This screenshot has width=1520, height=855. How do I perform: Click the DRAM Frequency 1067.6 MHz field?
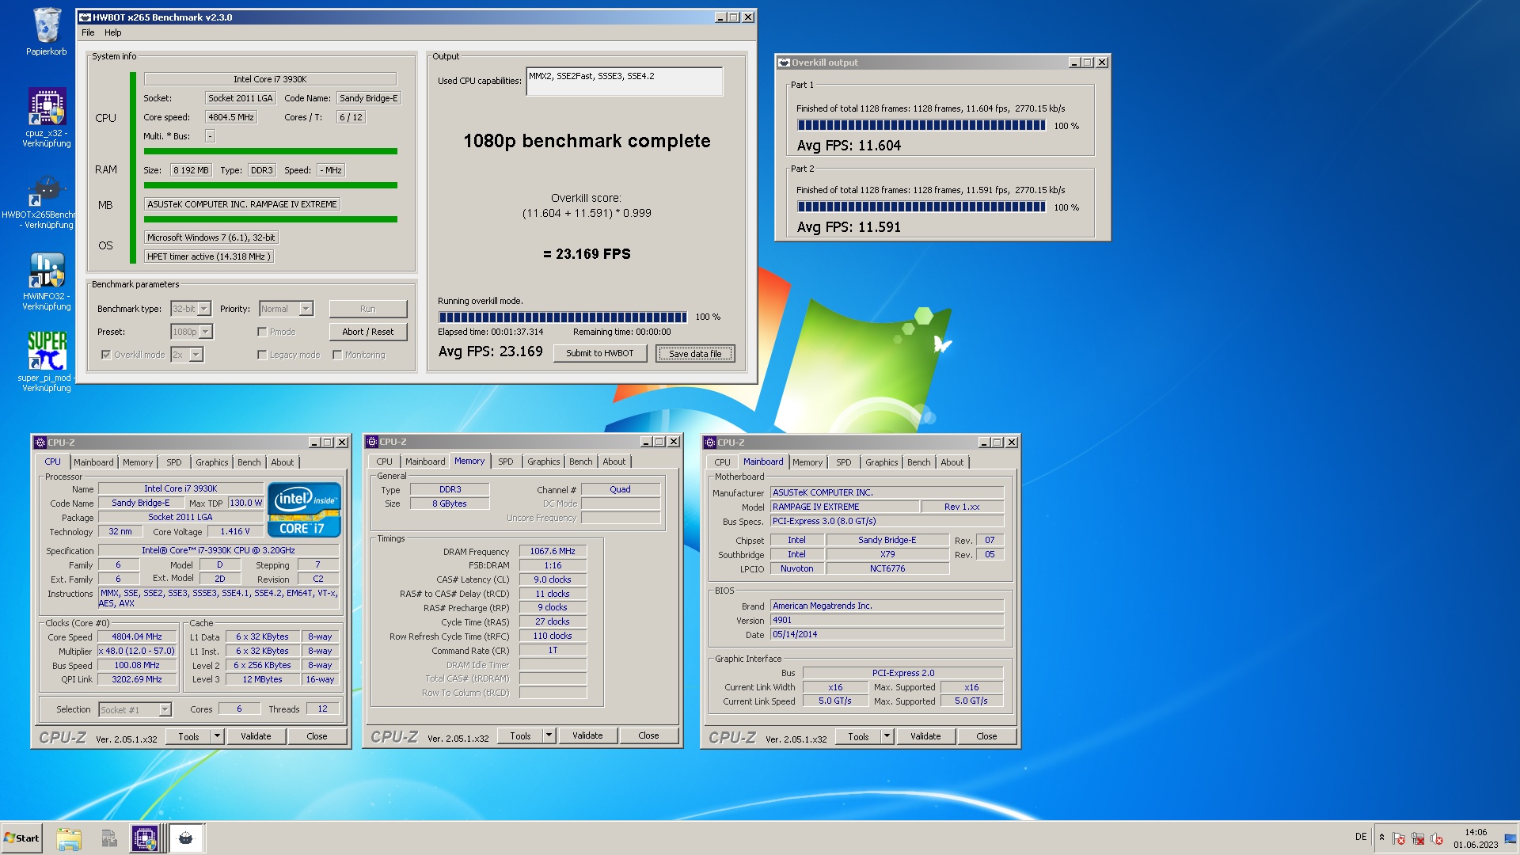(x=553, y=551)
